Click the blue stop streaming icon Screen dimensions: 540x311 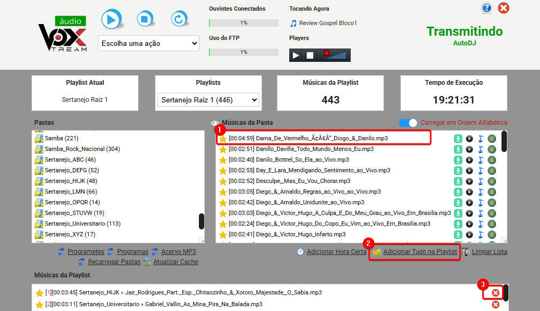tap(143, 20)
